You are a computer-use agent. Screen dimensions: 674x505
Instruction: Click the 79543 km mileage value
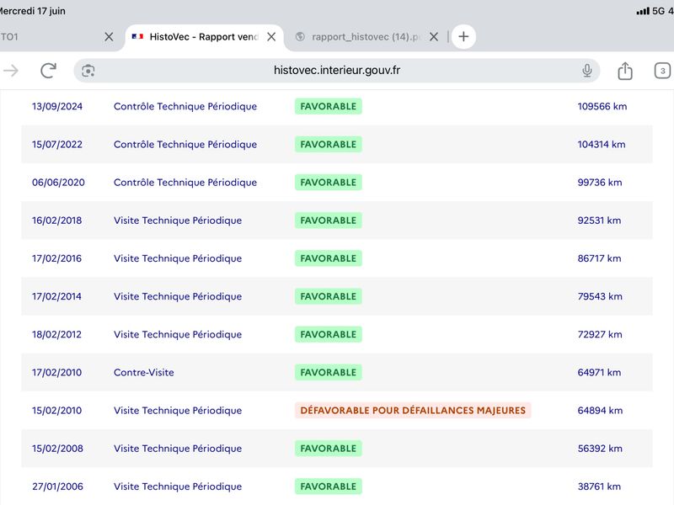[x=600, y=296]
